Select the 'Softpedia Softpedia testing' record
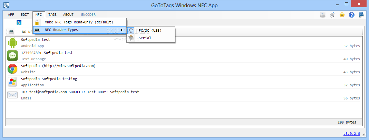369x140 pixels. 49,79
